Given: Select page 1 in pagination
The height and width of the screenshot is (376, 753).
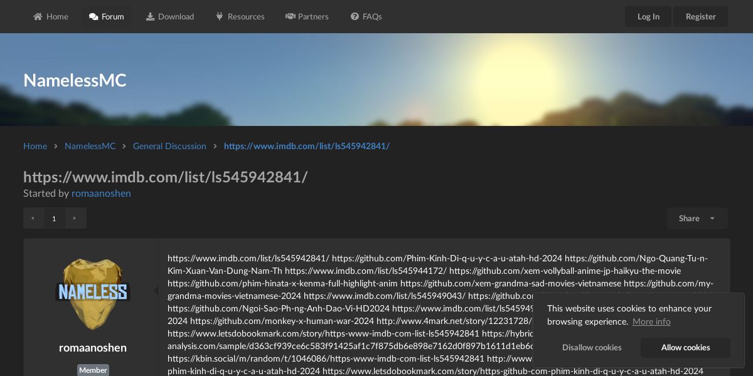Looking at the screenshot, I should (54, 218).
